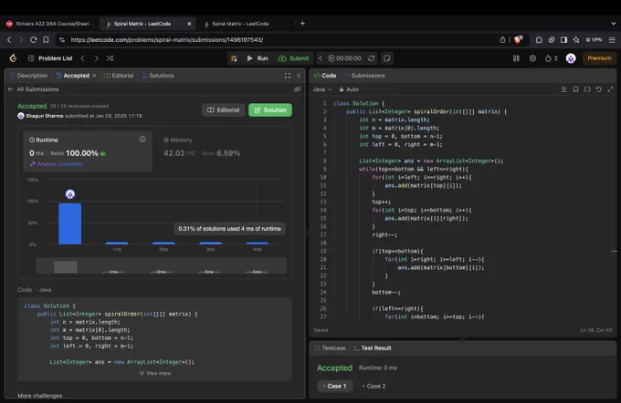Viewport: 621px width, 403px height.
Task: Switch to the Submissions tab in editor
Action: coord(364,76)
